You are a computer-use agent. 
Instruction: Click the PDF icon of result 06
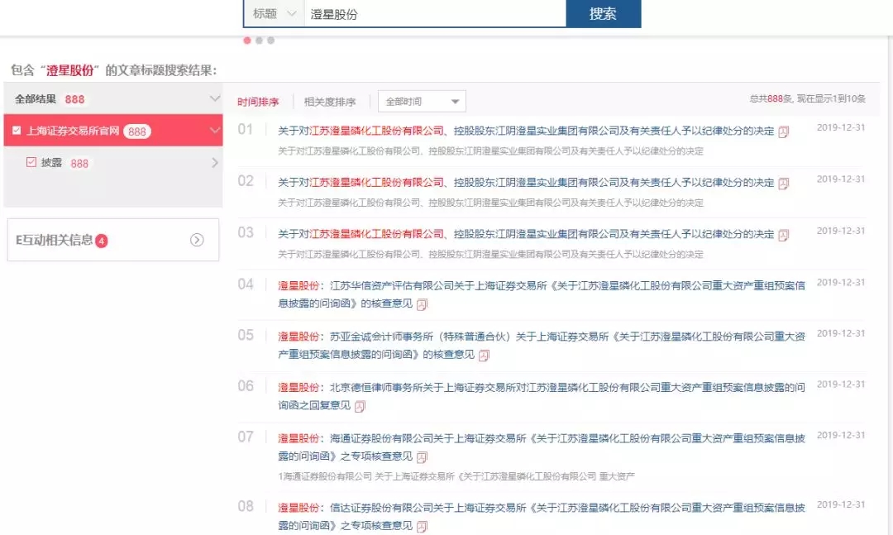pos(360,406)
